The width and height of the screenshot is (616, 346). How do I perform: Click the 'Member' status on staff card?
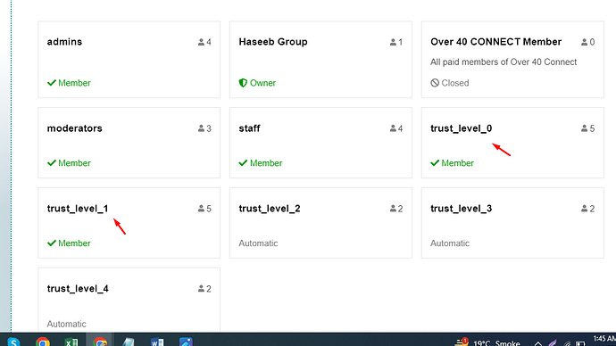point(266,163)
